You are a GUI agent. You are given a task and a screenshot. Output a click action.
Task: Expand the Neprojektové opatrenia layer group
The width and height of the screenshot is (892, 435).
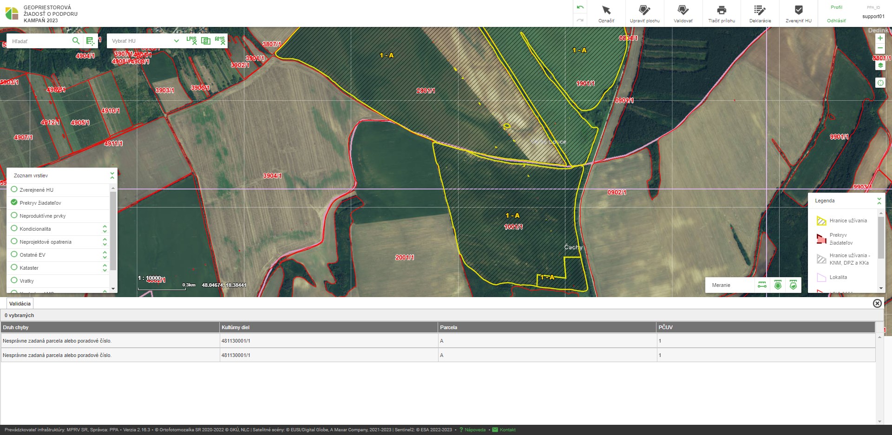[x=105, y=242]
